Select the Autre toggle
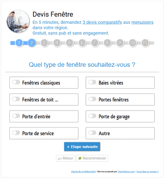 pyautogui.click(x=92, y=133)
